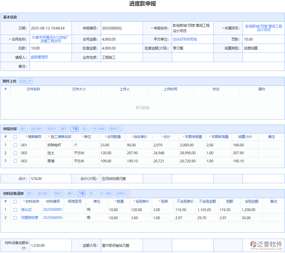285x253 pixels.
Task: Toggle the select-all checkbox in 申报内容 header
Action: pos(15,137)
